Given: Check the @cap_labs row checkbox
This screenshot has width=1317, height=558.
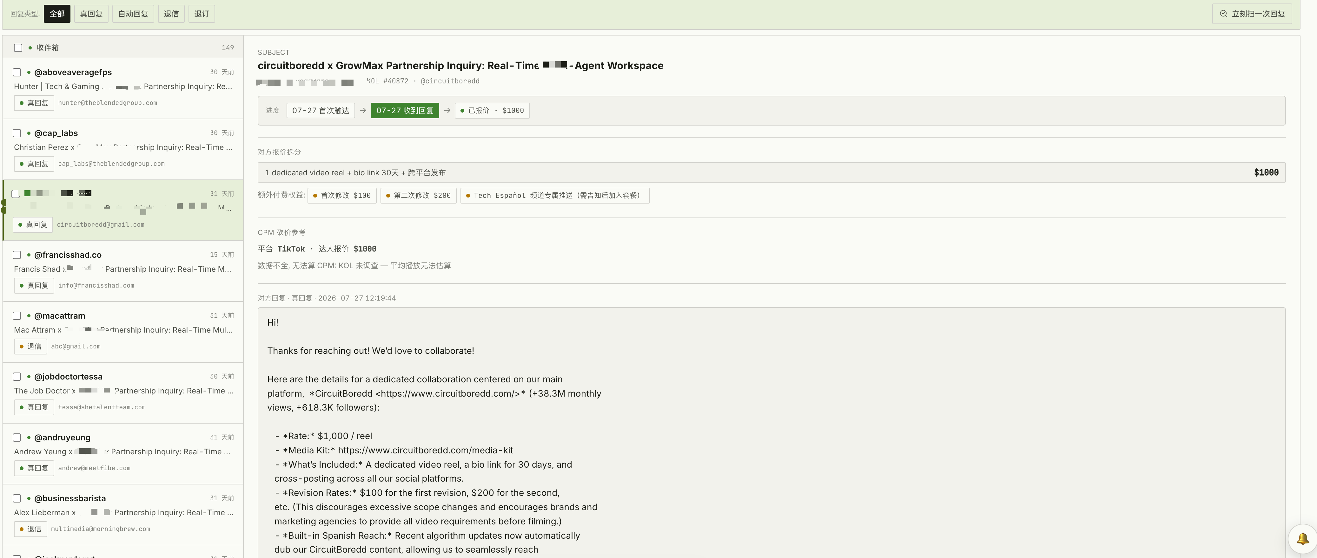Looking at the screenshot, I should 17,133.
